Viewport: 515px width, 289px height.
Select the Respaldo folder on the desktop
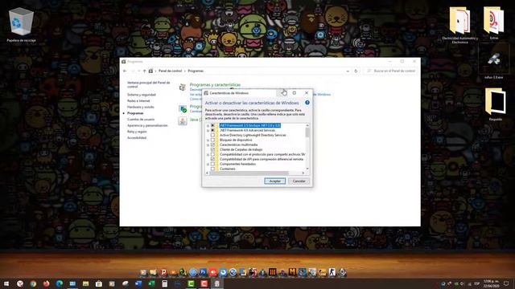coord(496,104)
